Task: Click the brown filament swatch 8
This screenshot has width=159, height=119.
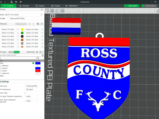Action: pyautogui.click(x=22, y=40)
